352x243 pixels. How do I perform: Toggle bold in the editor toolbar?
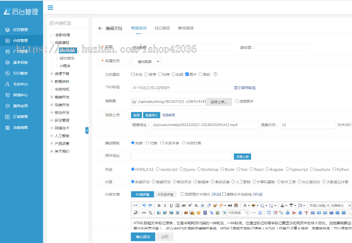click(159, 206)
